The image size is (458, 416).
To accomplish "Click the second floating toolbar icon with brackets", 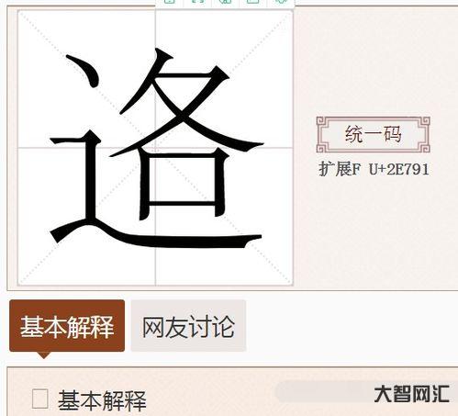I will [x=197, y=2].
